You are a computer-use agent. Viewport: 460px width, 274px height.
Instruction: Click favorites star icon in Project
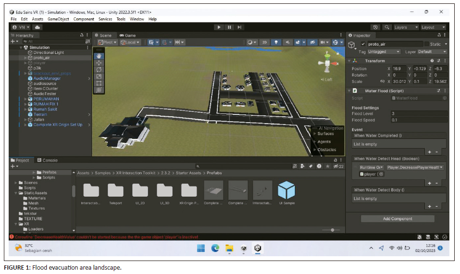pos(328,166)
